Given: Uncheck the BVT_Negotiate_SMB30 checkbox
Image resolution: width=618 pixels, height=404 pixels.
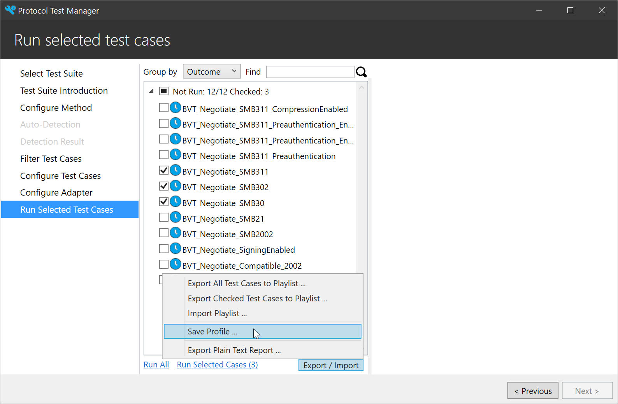Looking at the screenshot, I should coord(164,201).
